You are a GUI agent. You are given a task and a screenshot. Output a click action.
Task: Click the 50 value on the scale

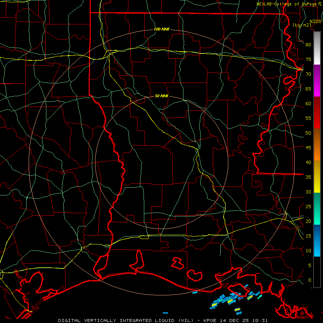308,133
